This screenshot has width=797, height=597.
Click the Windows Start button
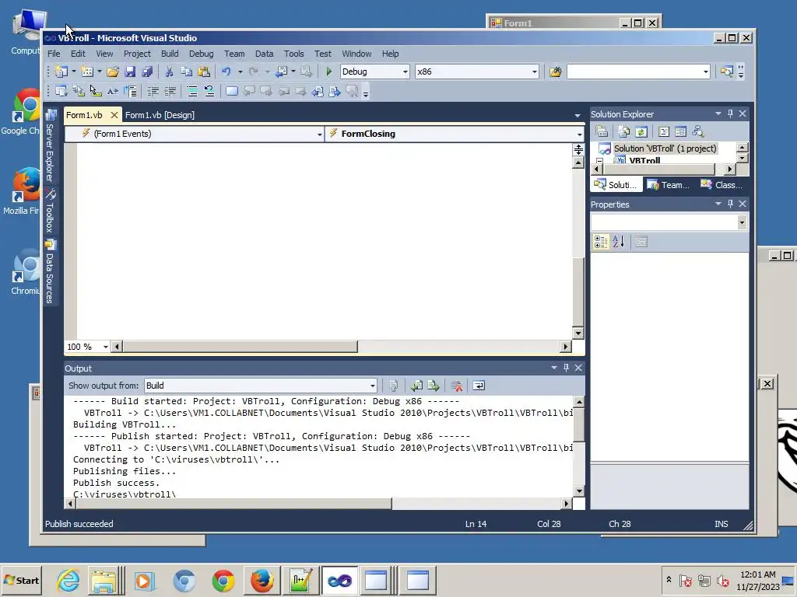click(21, 580)
